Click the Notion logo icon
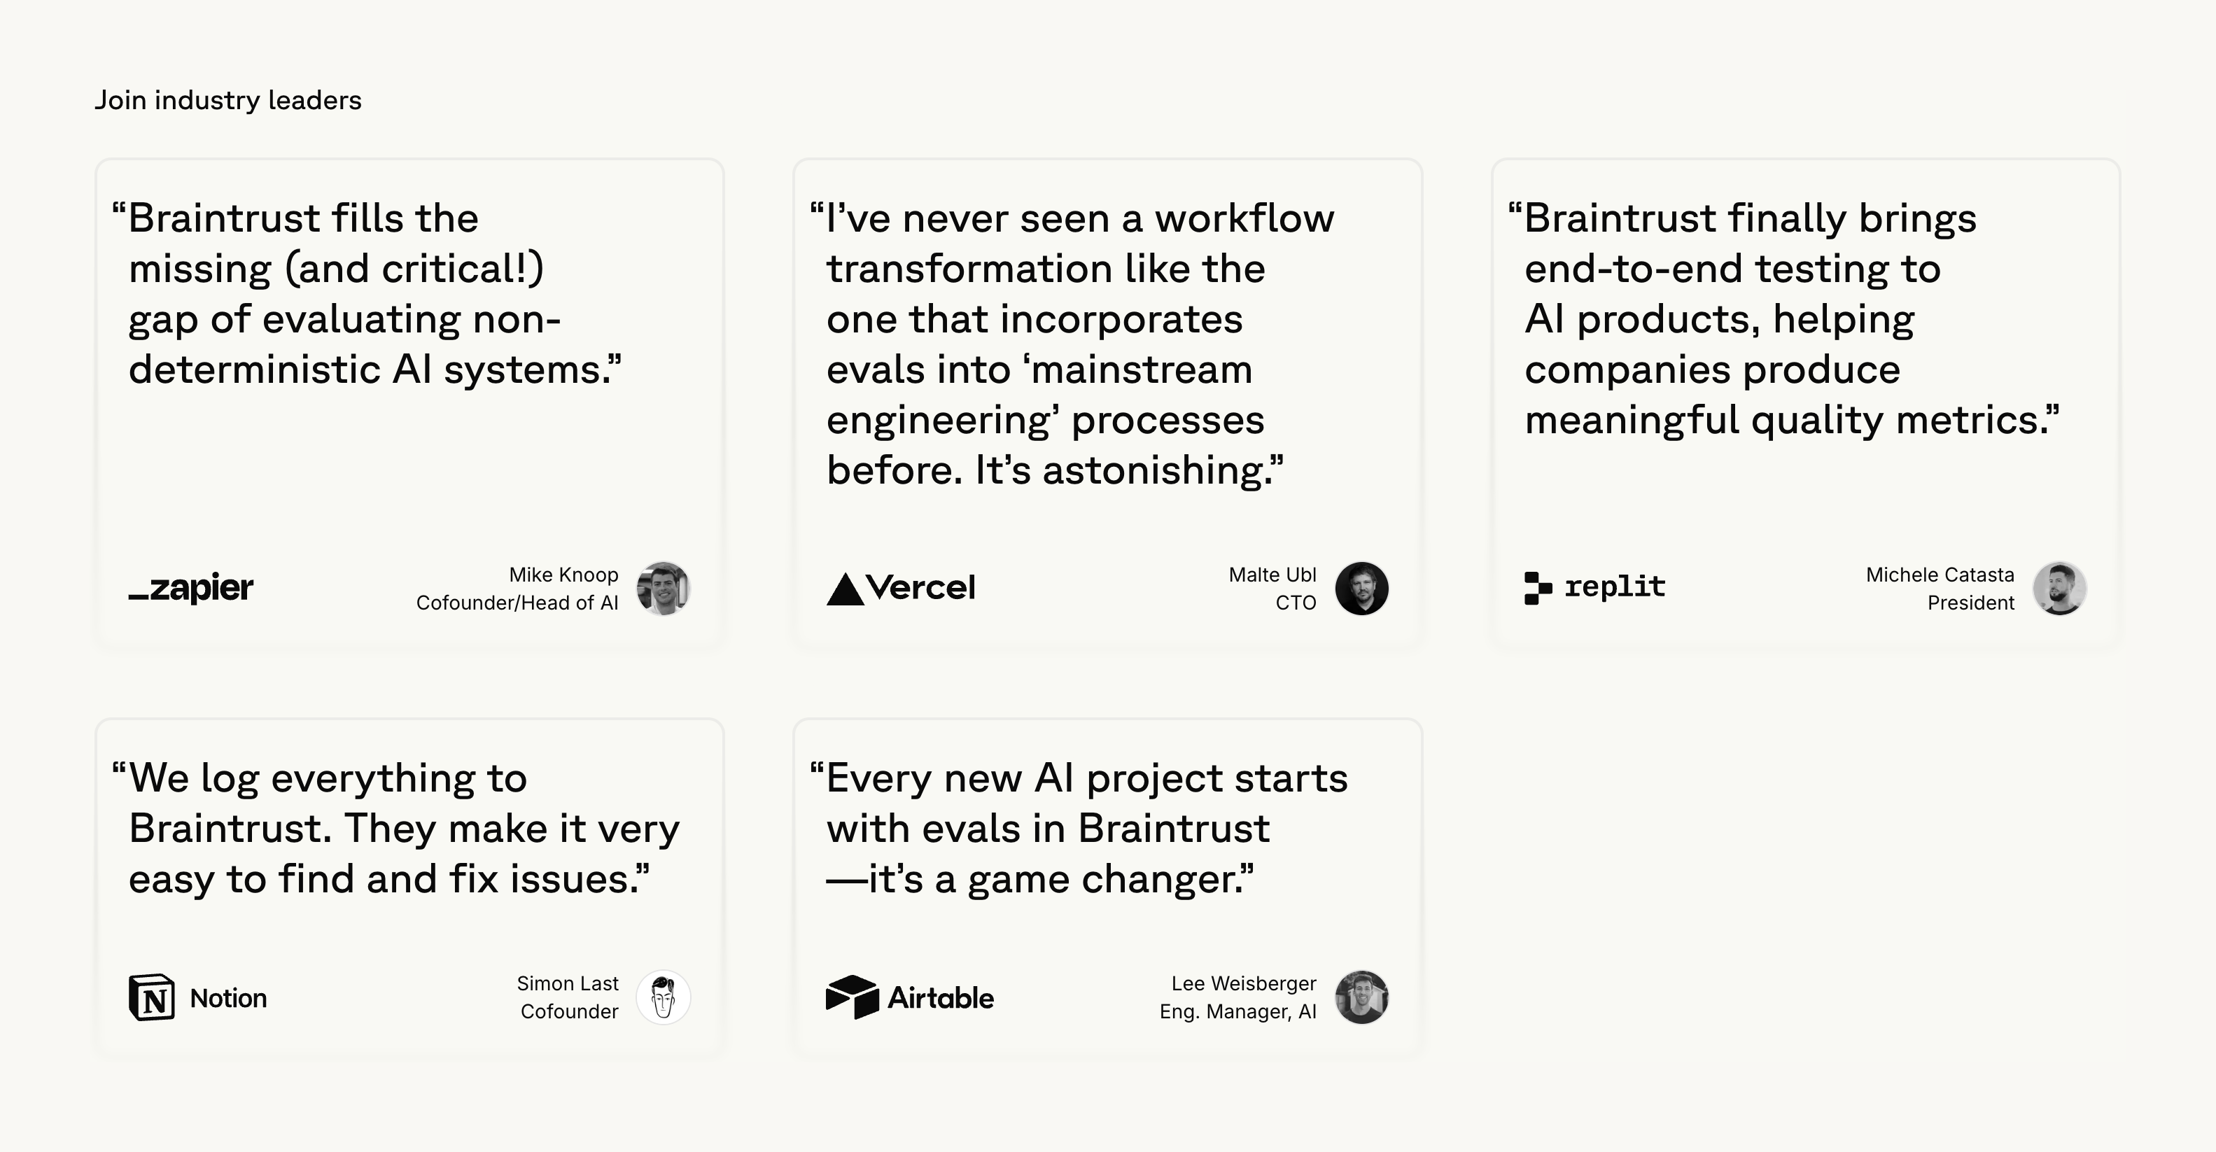 [x=151, y=998]
